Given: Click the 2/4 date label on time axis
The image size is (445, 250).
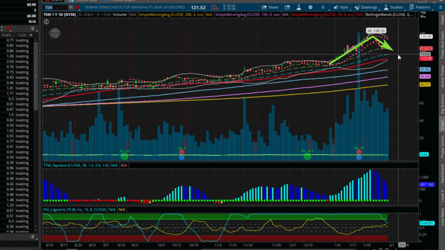Looking at the screenshot, I should point(402,245).
